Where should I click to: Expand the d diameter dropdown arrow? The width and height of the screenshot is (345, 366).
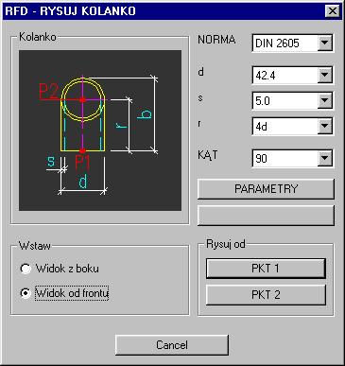pyautogui.click(x=324, y=75)
